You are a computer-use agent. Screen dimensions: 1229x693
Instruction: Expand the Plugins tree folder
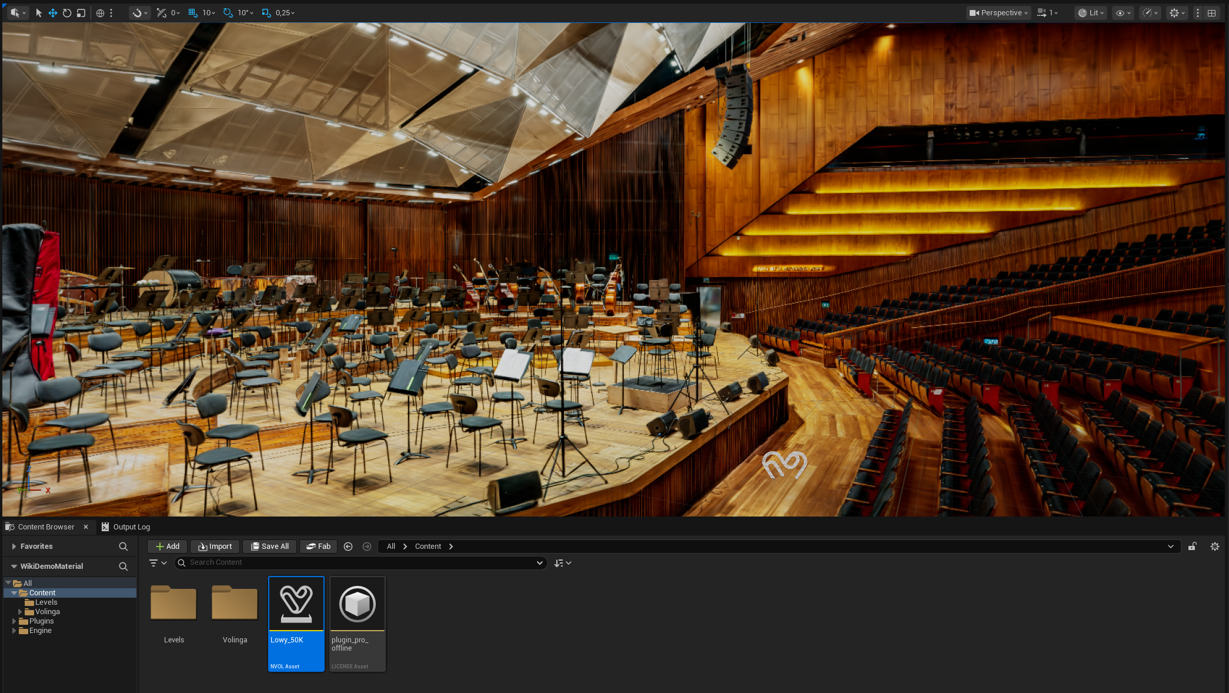(x=14, y=621)
